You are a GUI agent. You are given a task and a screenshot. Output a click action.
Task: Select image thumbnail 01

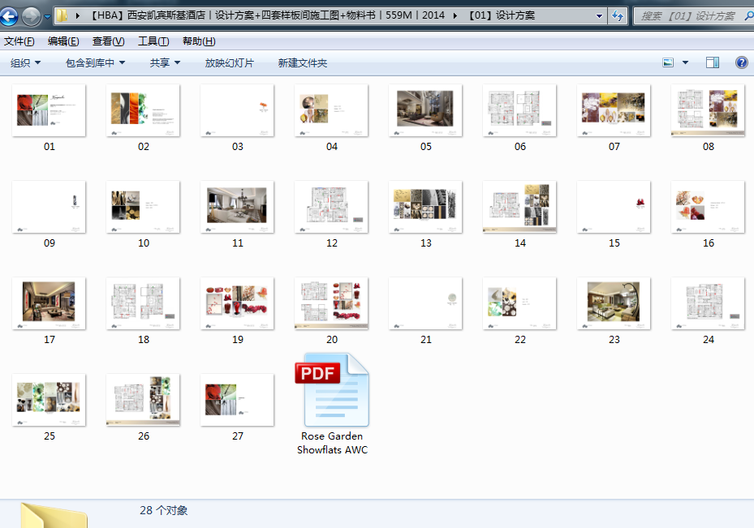pyautogui.click(x=49, y=110)
